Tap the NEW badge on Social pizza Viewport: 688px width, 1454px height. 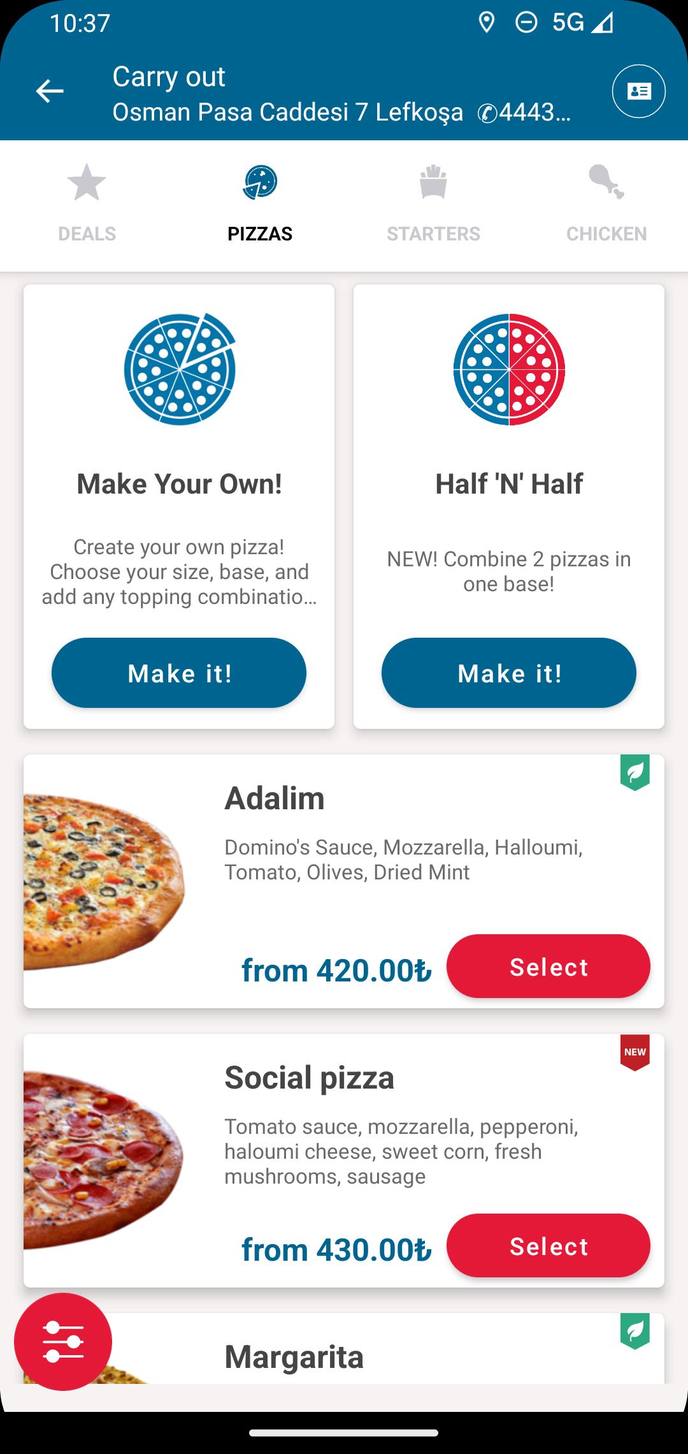coord(634,1052)
